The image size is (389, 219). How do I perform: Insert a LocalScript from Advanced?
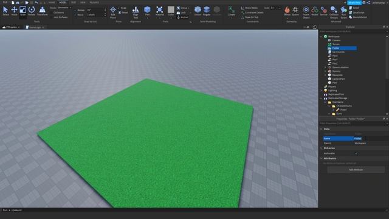click(x=357, y=13)
